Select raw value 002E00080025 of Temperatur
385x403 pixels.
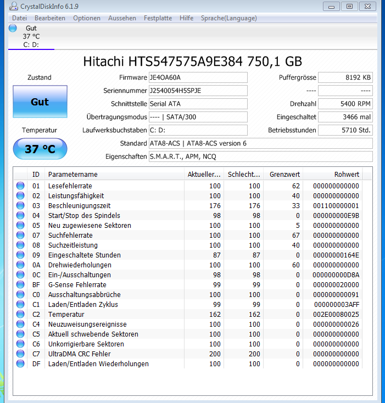tap(336, 315)
